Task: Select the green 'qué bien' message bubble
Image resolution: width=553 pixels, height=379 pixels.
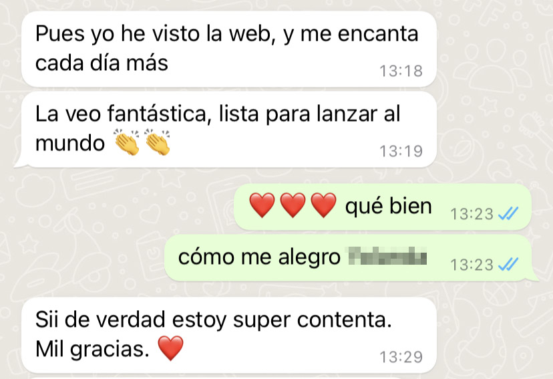Action: point(383,207)
